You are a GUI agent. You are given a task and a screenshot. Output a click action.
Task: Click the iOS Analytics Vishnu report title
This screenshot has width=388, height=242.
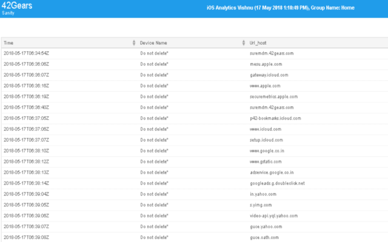click(x=281, y=8)
